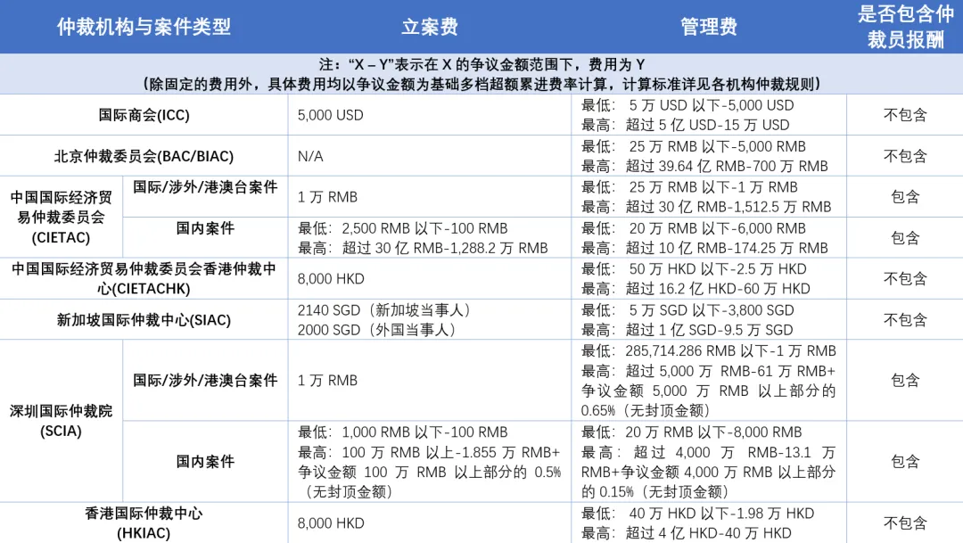This screenshot has height=543, width=963.
Task: Select the 是否包含仲裁员报酬 header
Action: coord(904,26)
